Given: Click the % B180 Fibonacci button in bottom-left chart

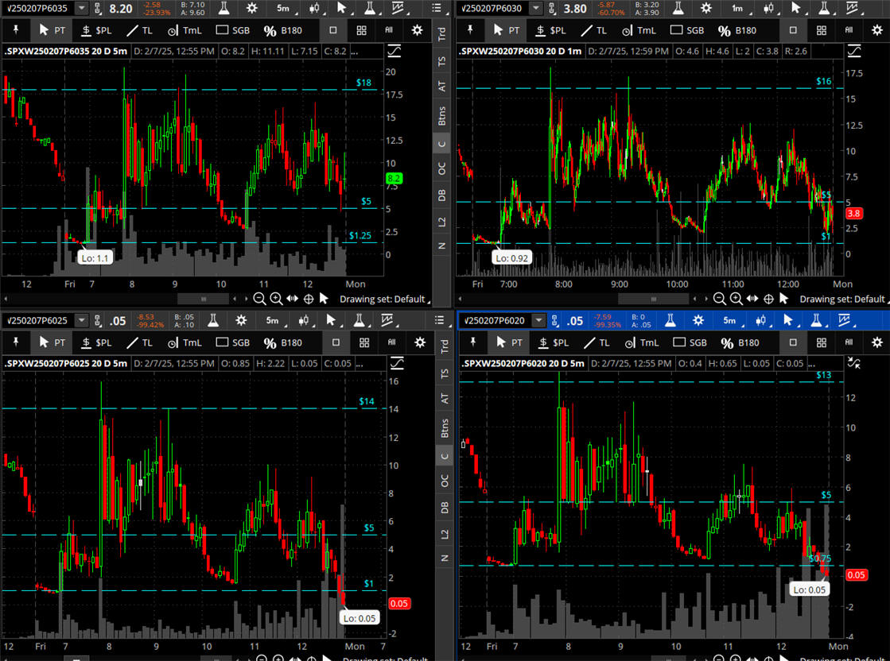Looking at the screenshot, I should (x=285, y=343).
